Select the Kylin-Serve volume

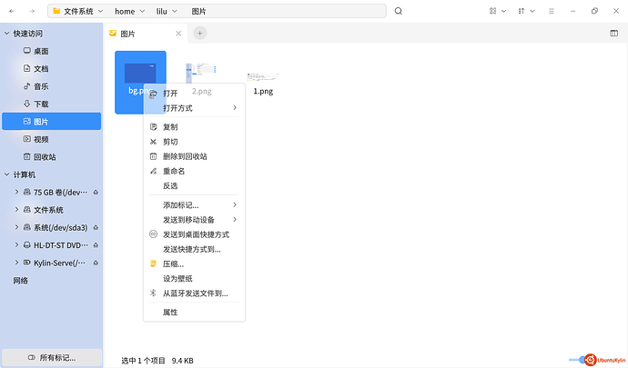[x=51, y=263]
